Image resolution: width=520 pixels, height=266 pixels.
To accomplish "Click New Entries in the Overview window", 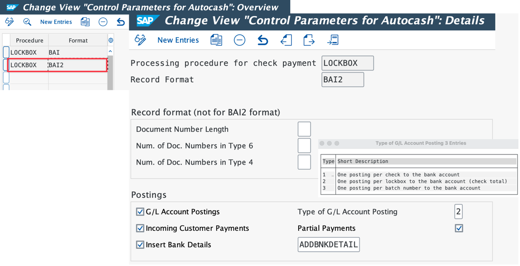I will pyautogui.click(x=56, y=22).
